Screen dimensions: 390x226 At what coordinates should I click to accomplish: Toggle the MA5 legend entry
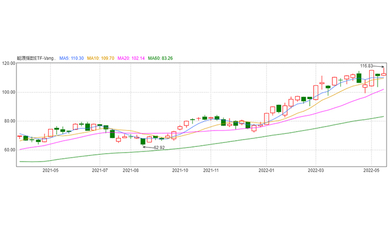pos(72,58)
